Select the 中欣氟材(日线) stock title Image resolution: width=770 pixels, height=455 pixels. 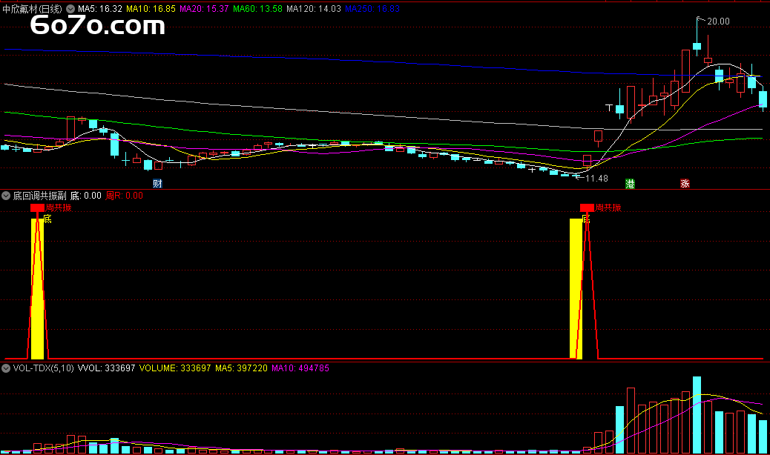point(33,9)
